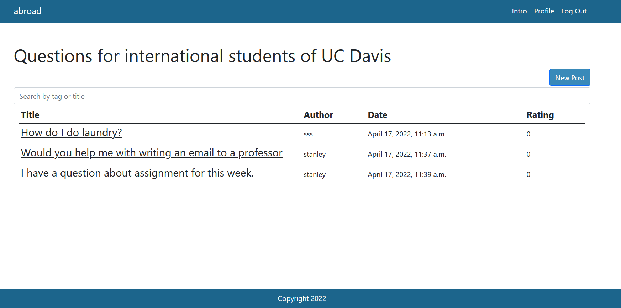Open the assignment for this week question

[137, 173]
